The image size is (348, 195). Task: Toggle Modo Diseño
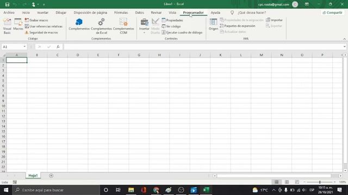(155, 26)
